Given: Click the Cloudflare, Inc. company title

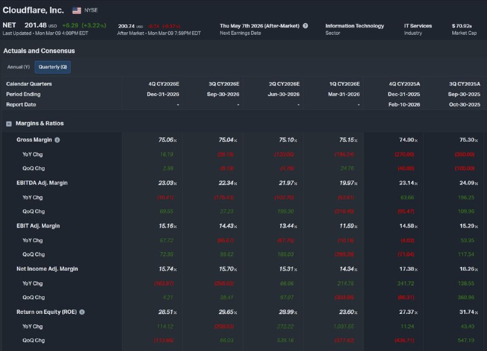Looking at the screenshot, I should click(x=33, y=10).
